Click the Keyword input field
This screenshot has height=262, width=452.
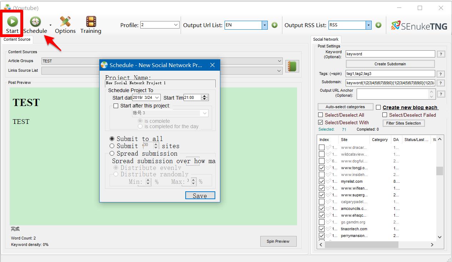coord(390,54)
